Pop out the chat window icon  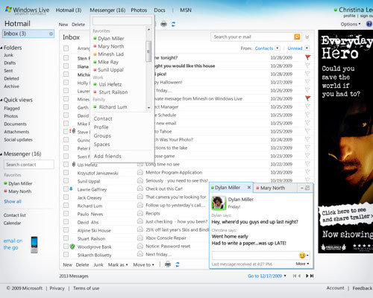(x=307, y=188)
